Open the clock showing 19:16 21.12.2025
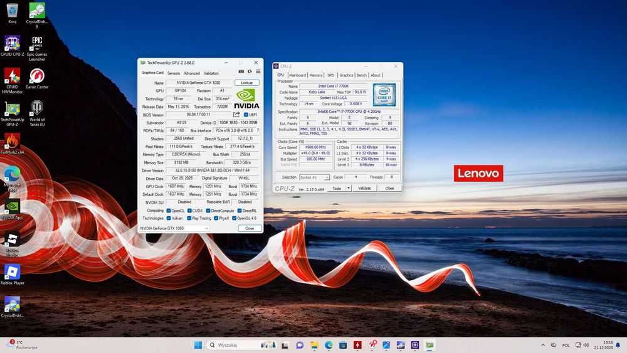This screenshot has height=353, width=627. [x=603, y=345]
